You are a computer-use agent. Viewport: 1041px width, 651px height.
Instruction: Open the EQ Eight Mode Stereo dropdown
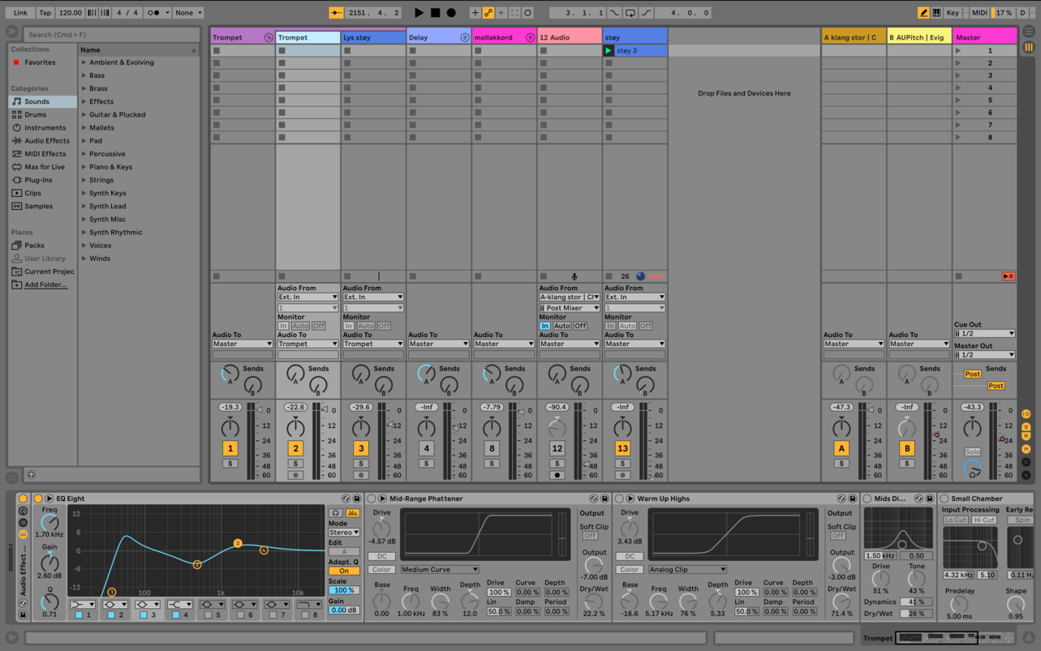(x=343, y=533)
